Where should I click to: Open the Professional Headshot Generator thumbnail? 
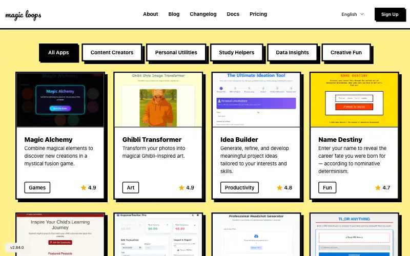pos(256,235)
